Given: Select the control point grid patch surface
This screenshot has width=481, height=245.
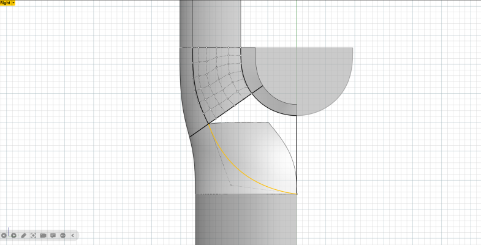Looking at the screenshot, I should (218, 80).
